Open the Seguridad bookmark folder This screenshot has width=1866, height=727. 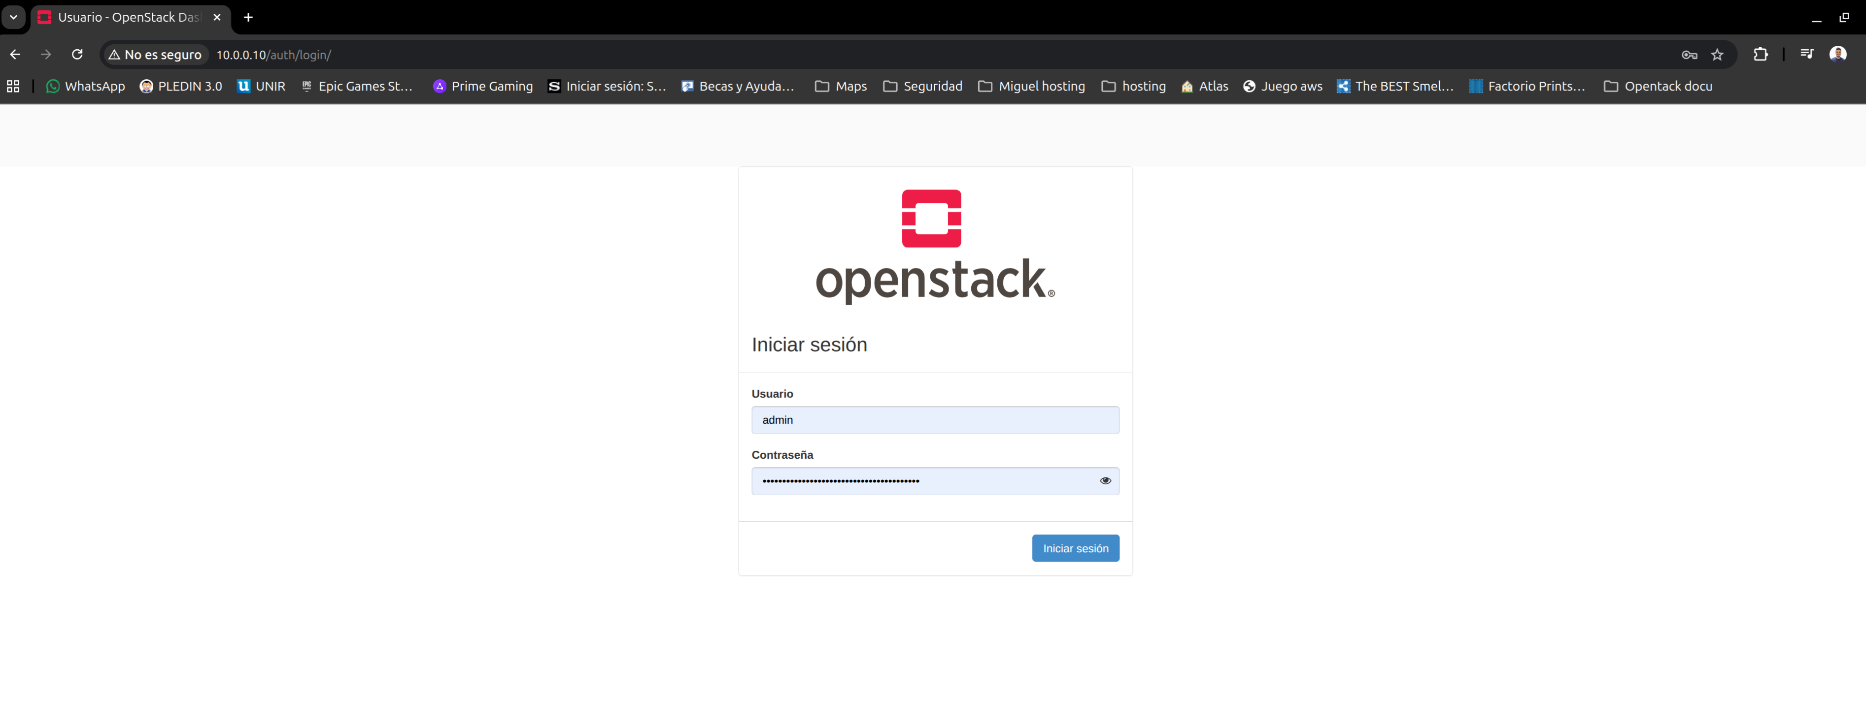923,86
